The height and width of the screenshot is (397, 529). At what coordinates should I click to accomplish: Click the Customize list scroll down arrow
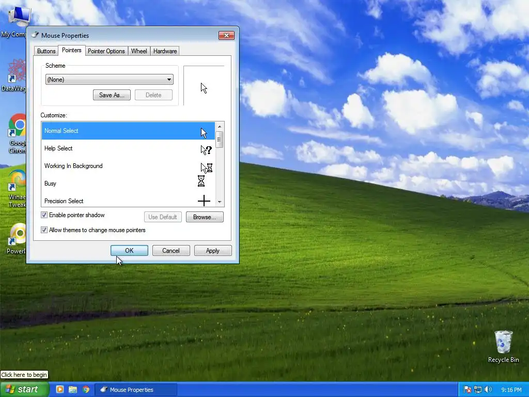[x=220, y=202]
